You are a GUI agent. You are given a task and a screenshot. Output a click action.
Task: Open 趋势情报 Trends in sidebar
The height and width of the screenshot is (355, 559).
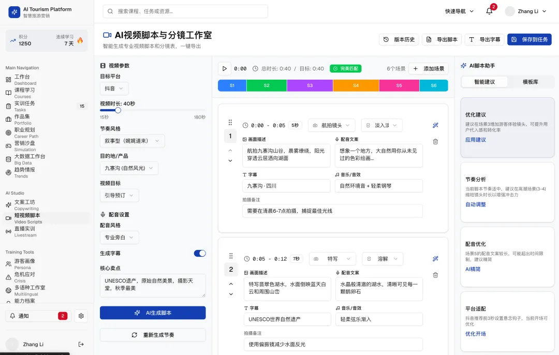tap(47, 172)
